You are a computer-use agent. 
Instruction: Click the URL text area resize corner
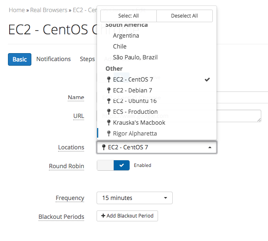pyautogui.click(x=259, y=120)
